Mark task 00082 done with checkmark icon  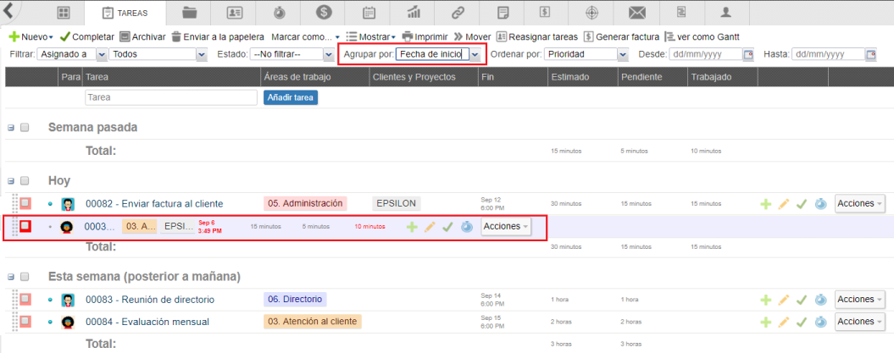coord(802,204)
